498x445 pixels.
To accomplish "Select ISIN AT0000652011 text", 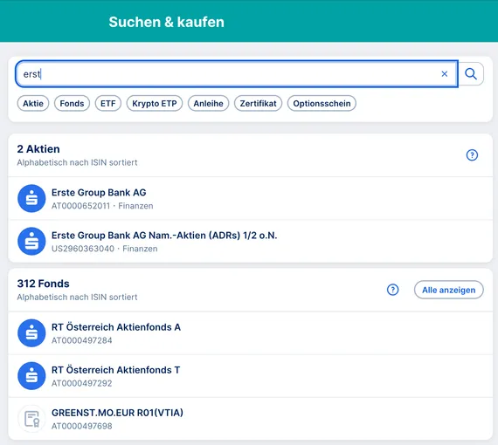I will [x=80, y=206].
